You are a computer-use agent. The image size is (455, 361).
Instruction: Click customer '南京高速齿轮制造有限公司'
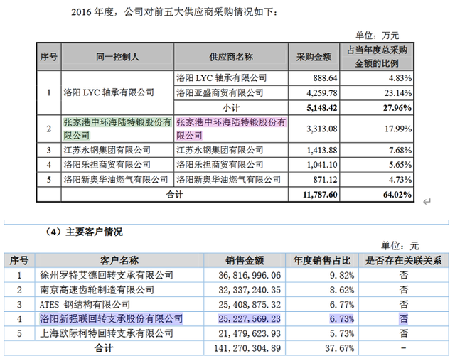97,290
